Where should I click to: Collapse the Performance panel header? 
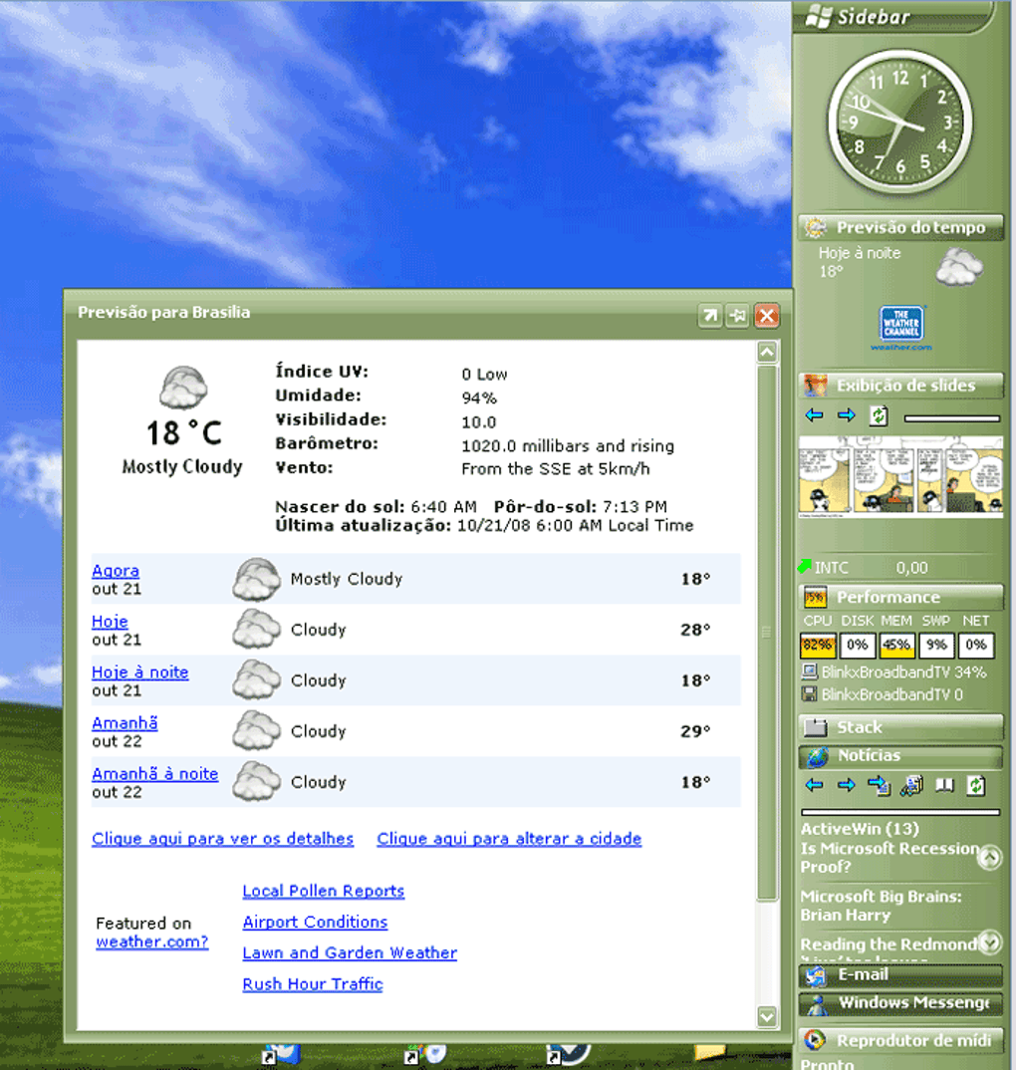click(900, 597)
